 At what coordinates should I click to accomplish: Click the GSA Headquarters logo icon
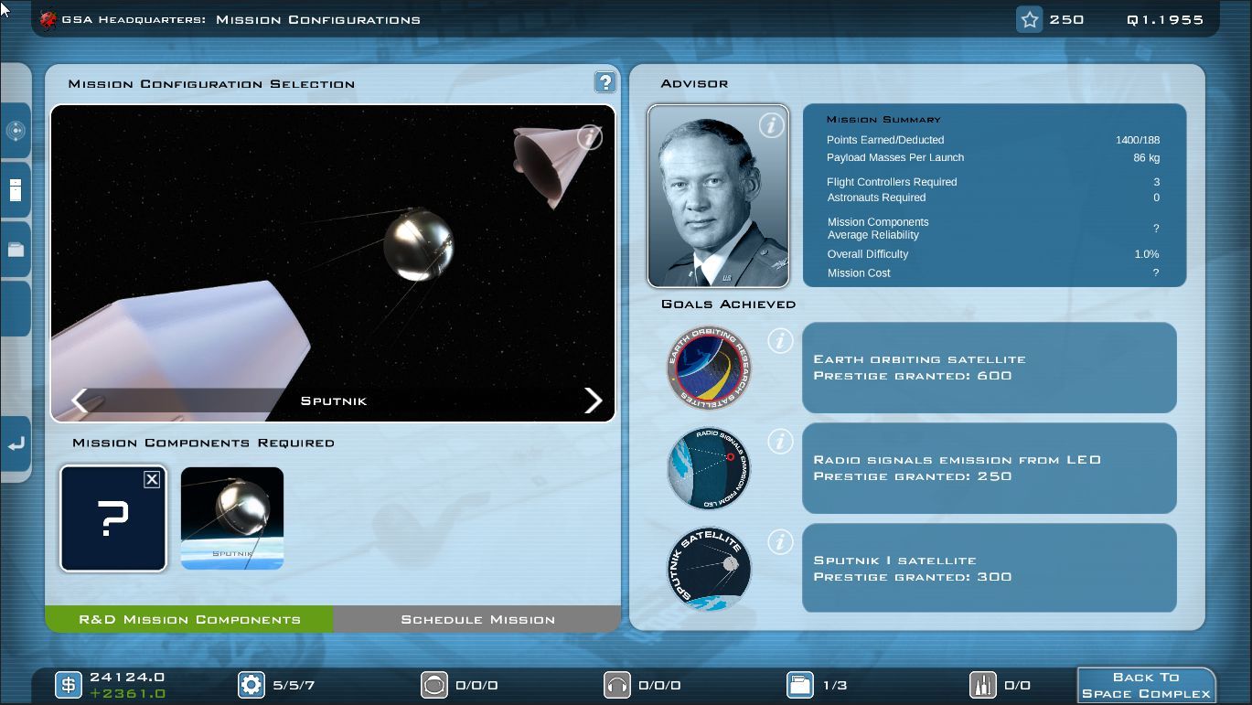(x=48, y=19)
